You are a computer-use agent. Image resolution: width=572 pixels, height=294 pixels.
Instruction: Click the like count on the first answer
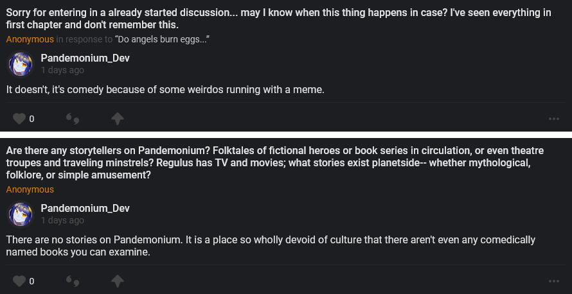point(31,119)
